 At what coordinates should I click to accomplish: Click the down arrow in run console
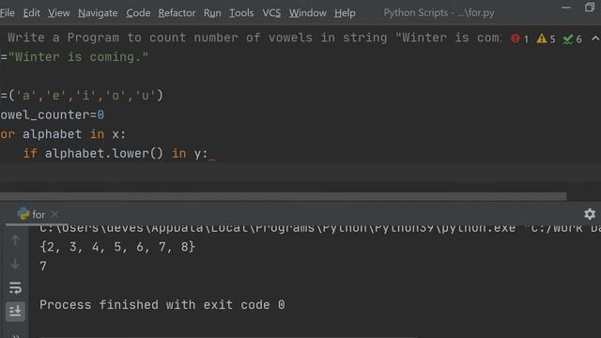pyautogui.click(x=15, y=264)
